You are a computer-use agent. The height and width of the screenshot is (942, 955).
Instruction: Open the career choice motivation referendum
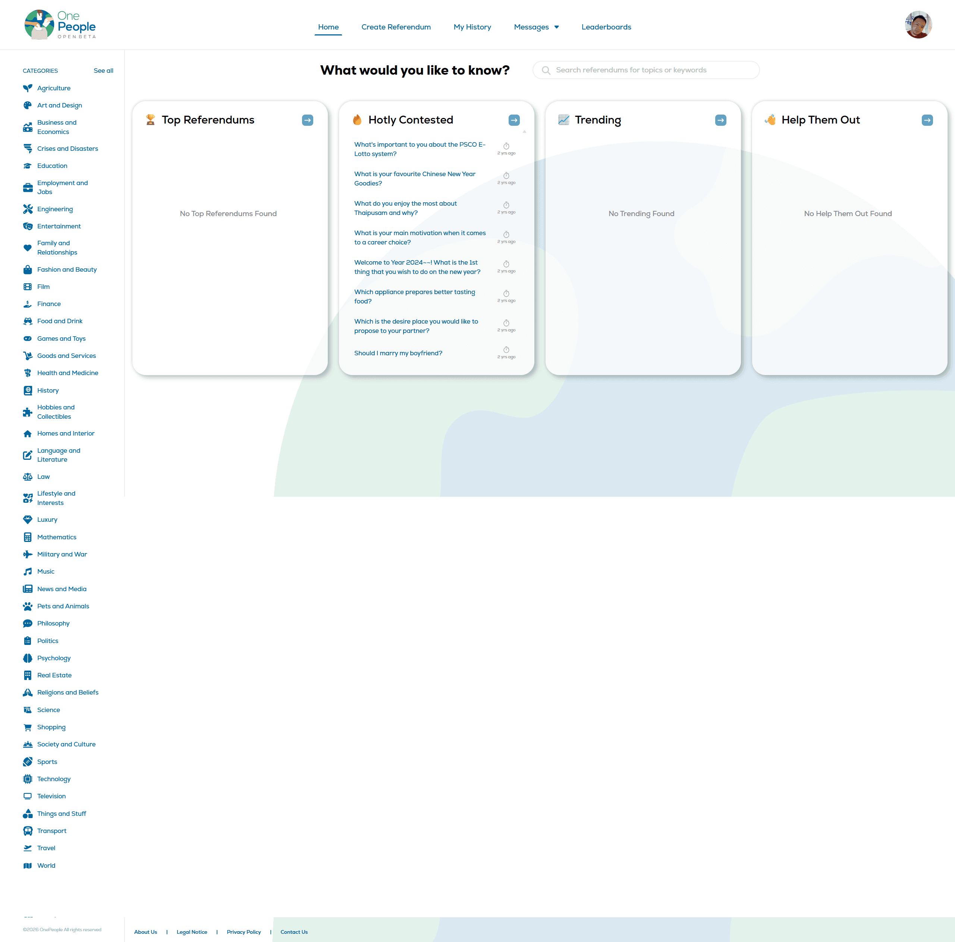[x=420, y=237]
